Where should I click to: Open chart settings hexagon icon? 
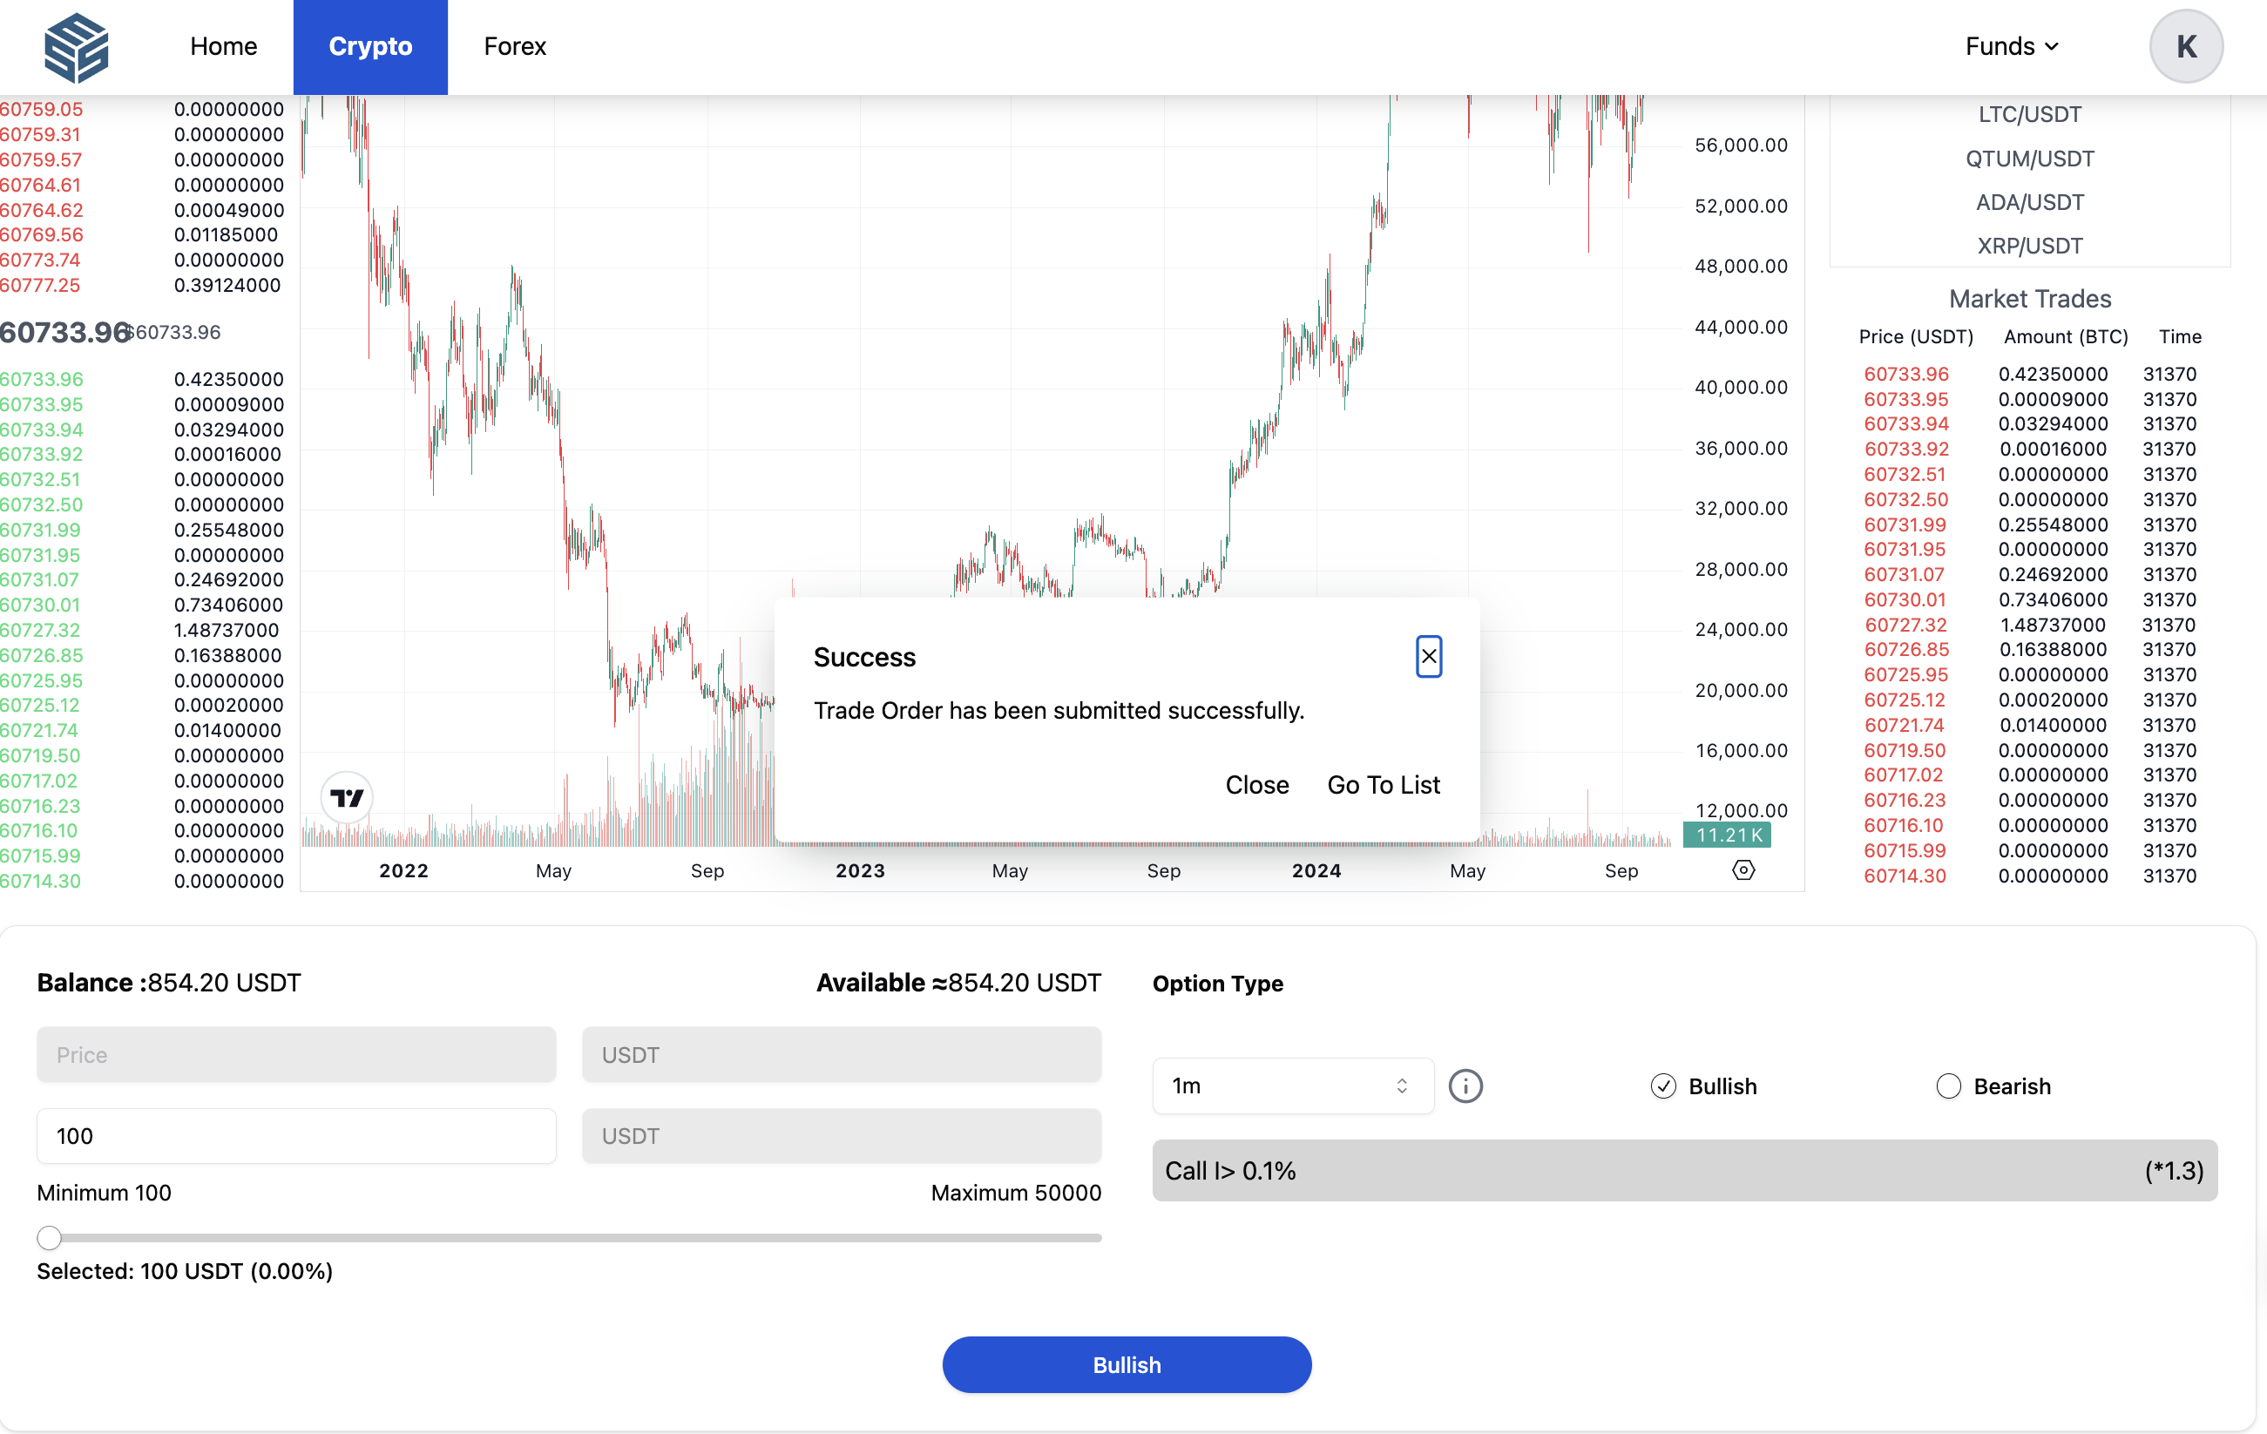[x=1743, y=870]
